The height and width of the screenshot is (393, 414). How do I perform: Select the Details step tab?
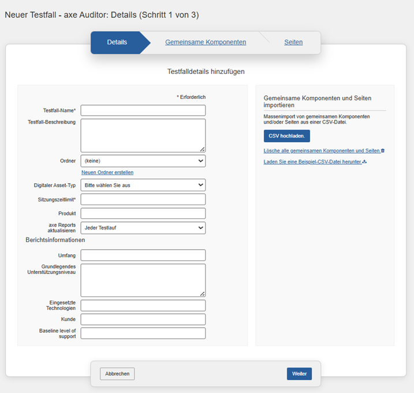[x=117, y=42]
